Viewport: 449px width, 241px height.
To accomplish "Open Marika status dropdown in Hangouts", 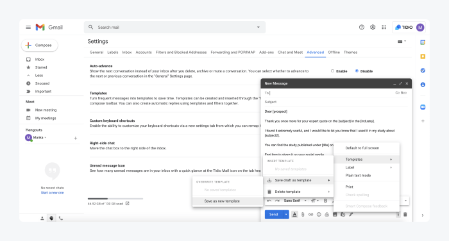I will tap(46, 138).
